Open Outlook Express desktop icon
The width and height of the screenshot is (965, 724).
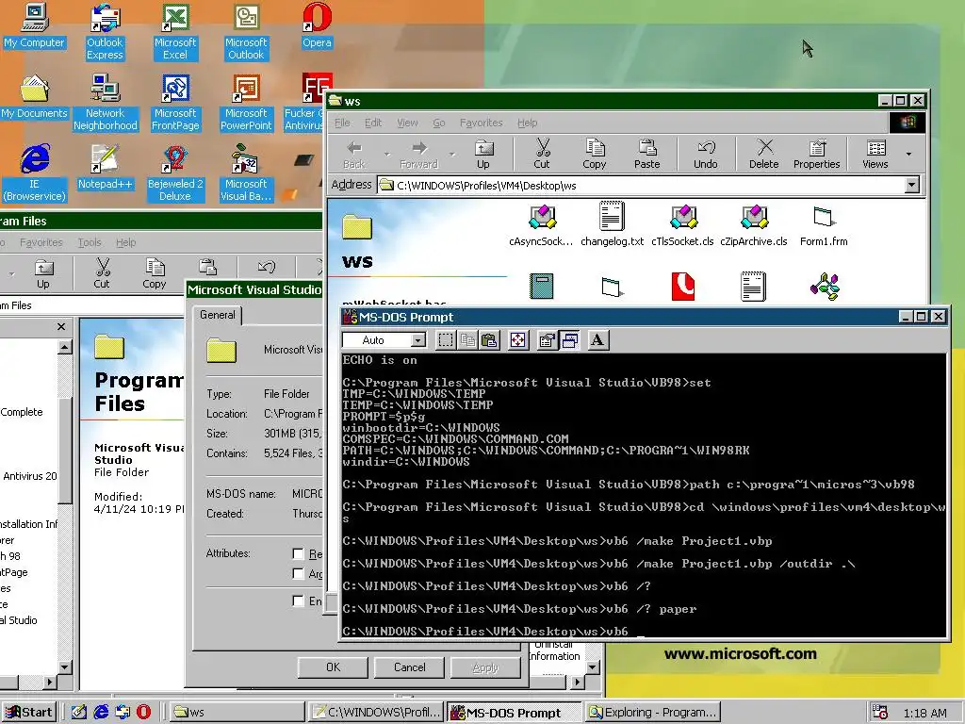coord(105,32)
